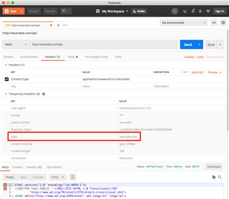This screenshot has height=199, width=229.
Task: Click the Host value example.com
Action: tap(128, 137)
